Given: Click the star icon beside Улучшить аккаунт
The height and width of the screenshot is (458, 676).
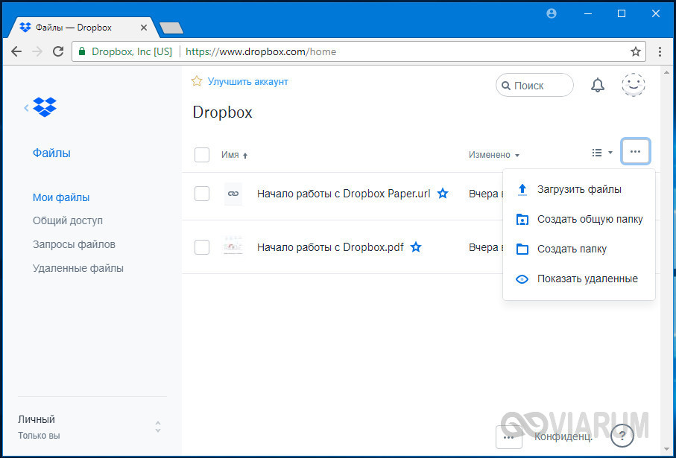Looking at the screenshot, I should 197,81.
